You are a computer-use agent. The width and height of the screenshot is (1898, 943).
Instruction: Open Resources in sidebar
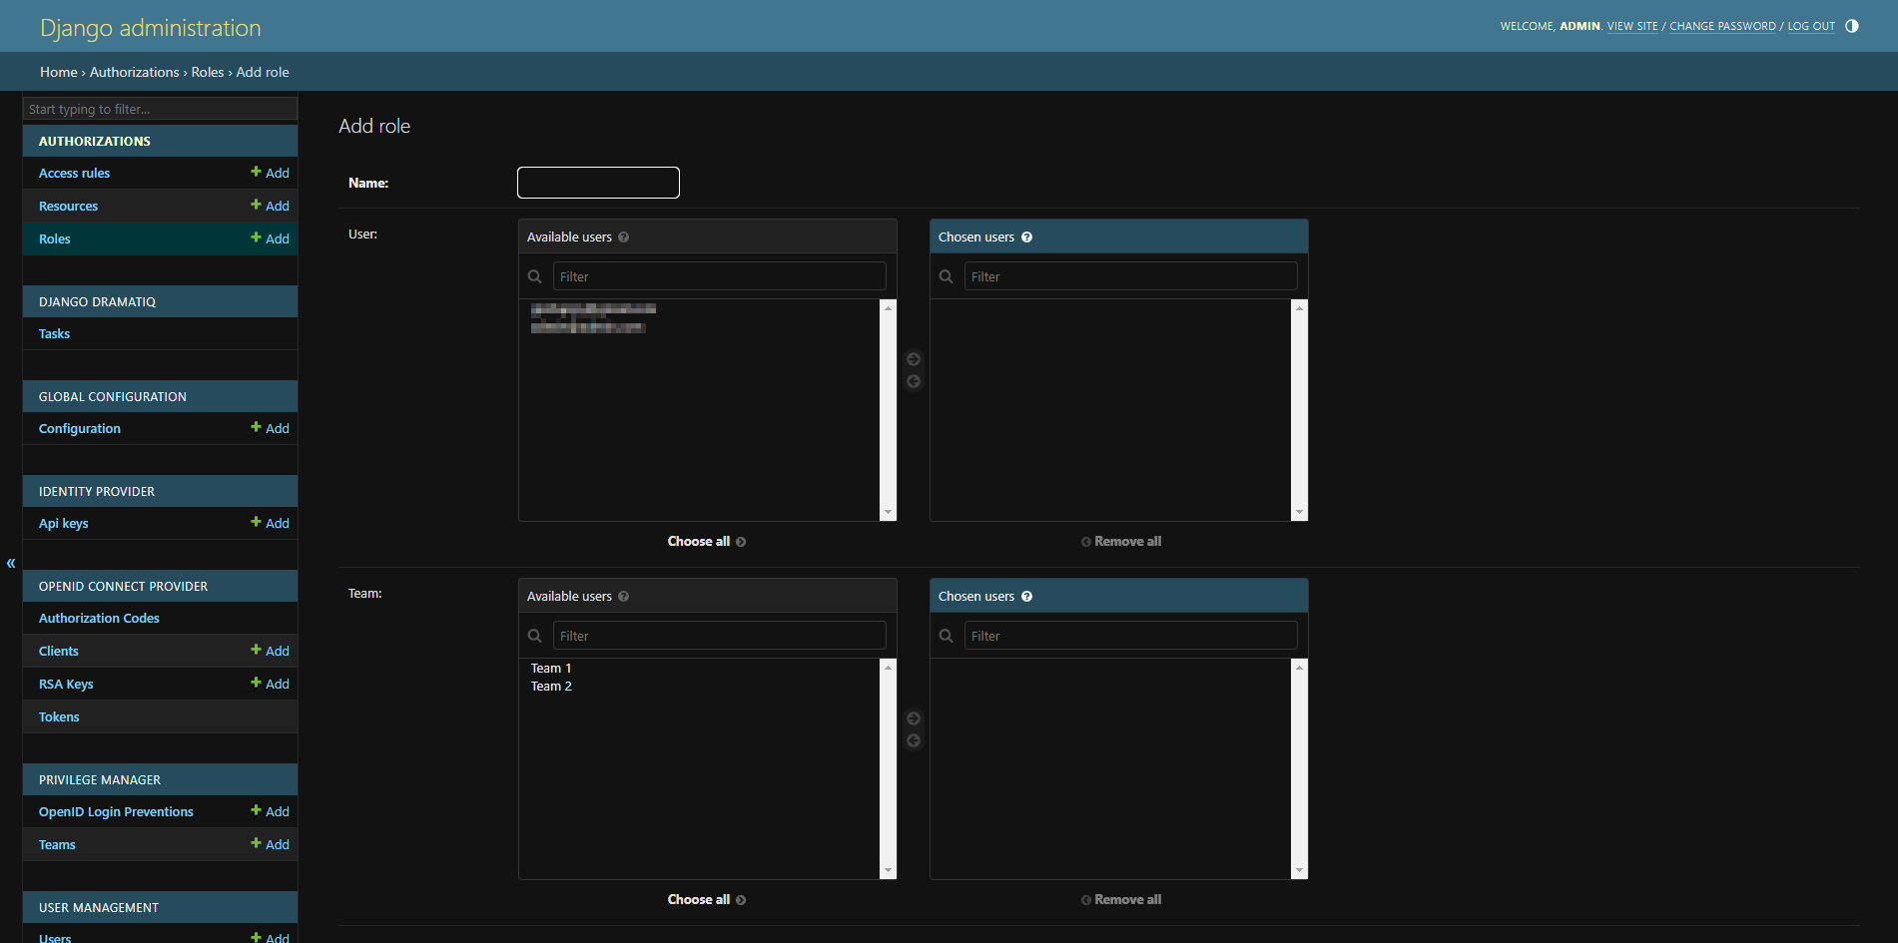pos(68,206)
